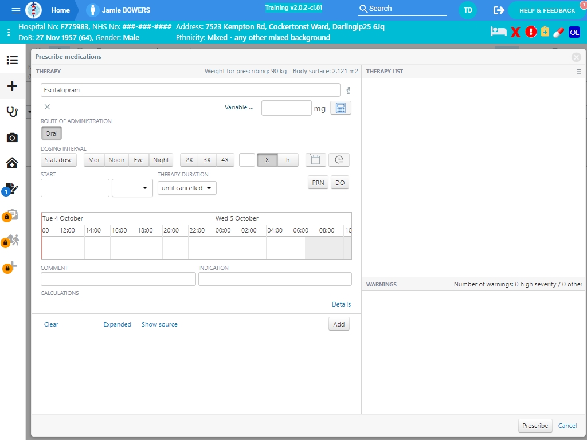
Task: Open the Therapy List options menu icon
Action: [579, 72]
